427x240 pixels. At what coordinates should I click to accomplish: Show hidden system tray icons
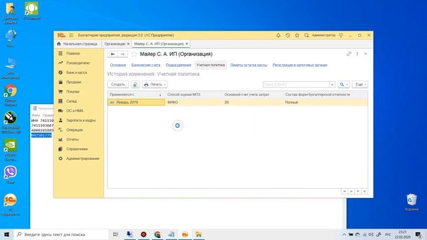coord(344,234)
